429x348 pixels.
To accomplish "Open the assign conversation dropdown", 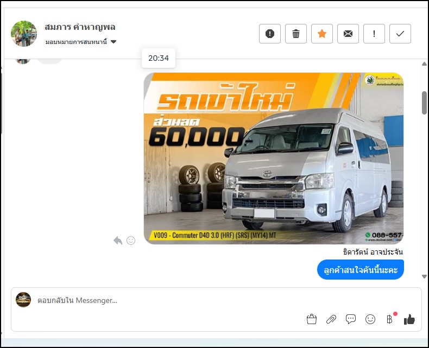I will [x=81, y=42].
